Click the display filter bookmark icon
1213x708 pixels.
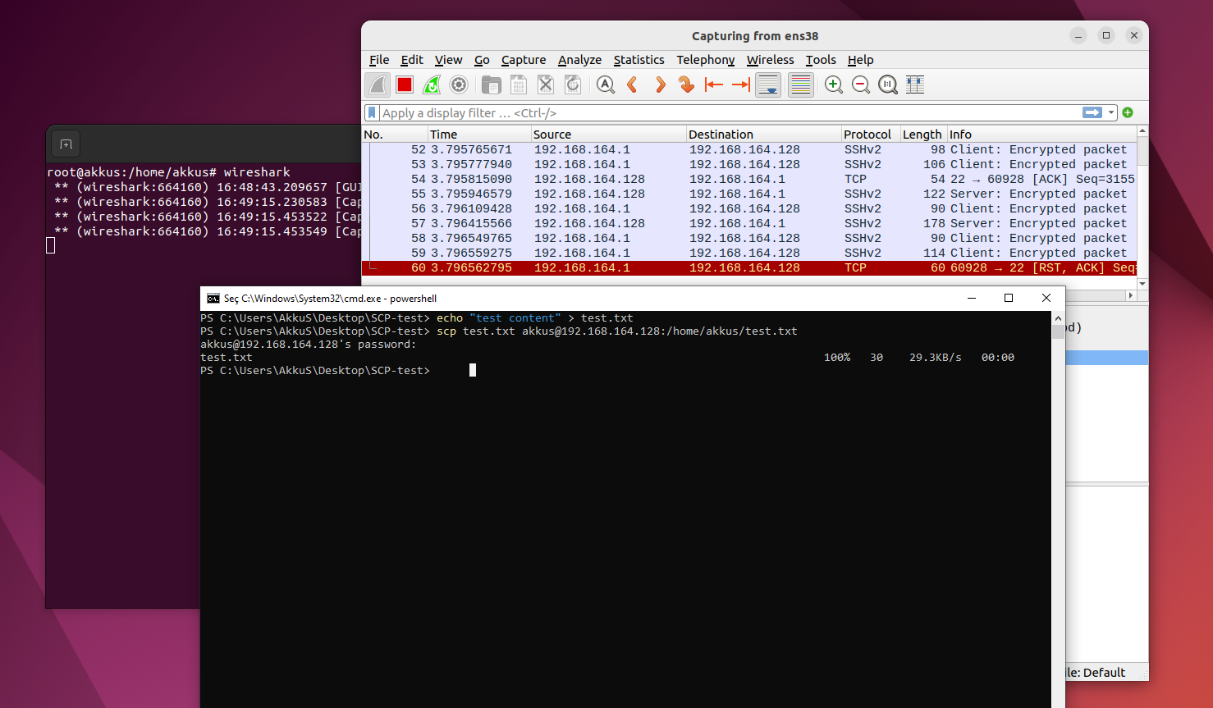click(372, 112)
